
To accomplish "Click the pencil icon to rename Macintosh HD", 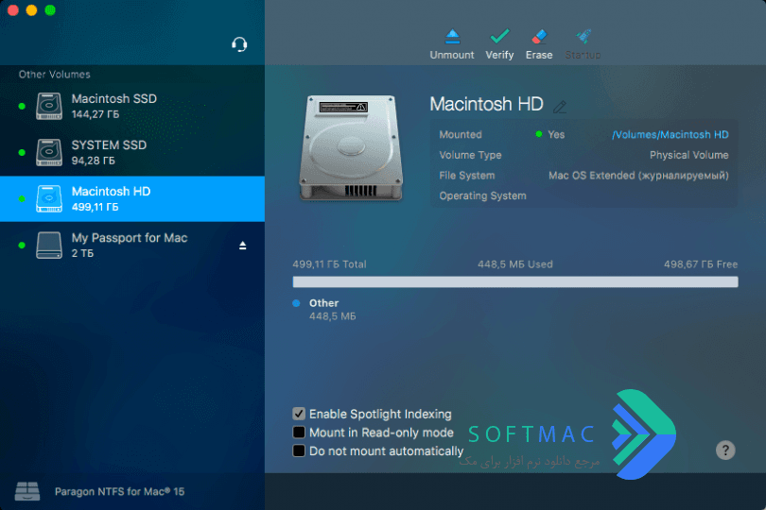I will click(x=560, y=106).
